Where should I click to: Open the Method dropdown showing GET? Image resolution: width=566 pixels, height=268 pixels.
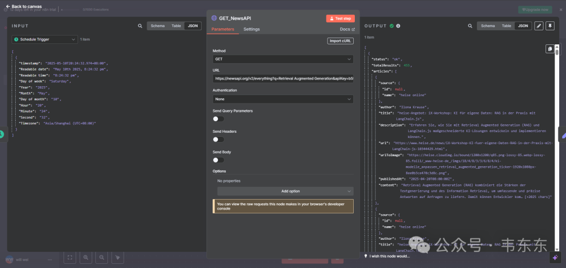[x=283, y=59]
